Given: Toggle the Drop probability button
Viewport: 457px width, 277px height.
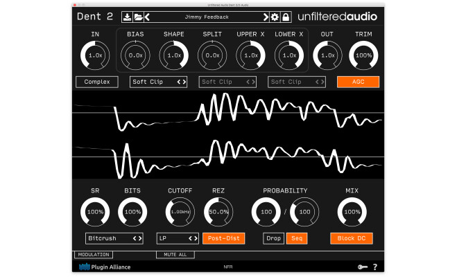Looking at the screenshot, I should tap(273, 239).
